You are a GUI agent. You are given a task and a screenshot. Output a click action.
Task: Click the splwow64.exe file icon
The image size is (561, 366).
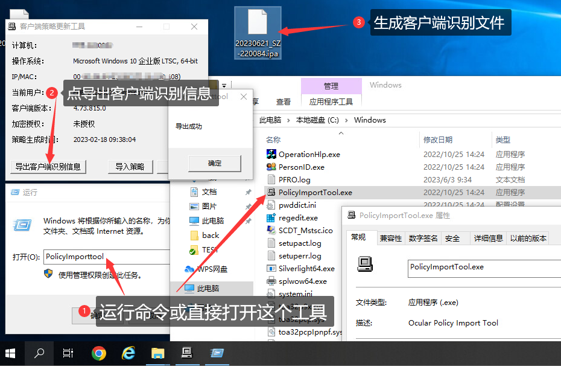click(x=271, y=281)
